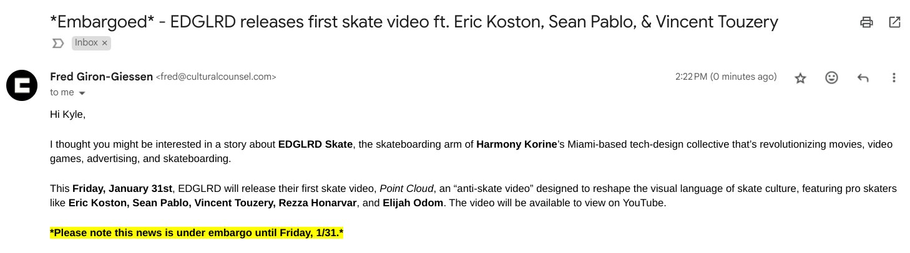Click the sender name Fred Giron-Giessen
This screenshot has height=253, width=910.
(x=101, y=77)
